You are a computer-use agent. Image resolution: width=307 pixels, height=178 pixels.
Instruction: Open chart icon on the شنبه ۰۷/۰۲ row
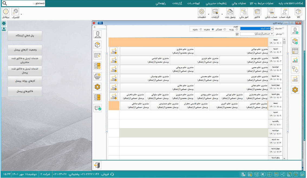pyautogui.click(x=114, y=51)
